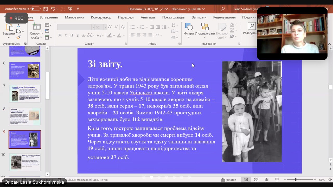The height and width of the screenshot is (187, 333).
Task: Click the Format Painter brush icon
Action: point(18,37)
